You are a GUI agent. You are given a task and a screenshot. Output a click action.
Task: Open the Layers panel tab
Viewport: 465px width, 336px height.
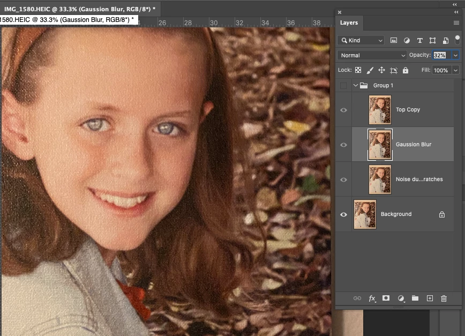click(x=349, y=23)
